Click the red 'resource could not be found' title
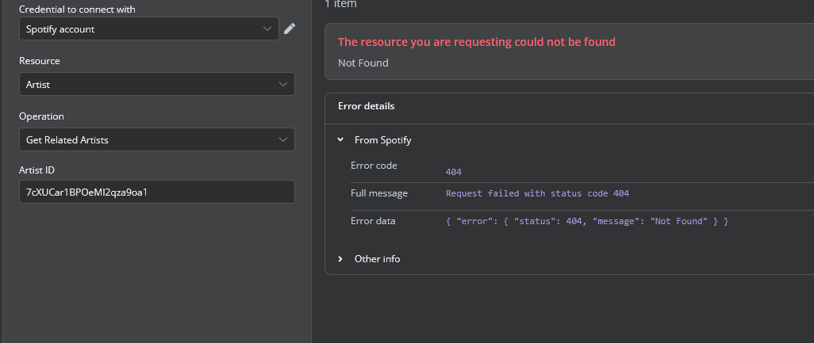The image size is (814, 343). (477, 42)
